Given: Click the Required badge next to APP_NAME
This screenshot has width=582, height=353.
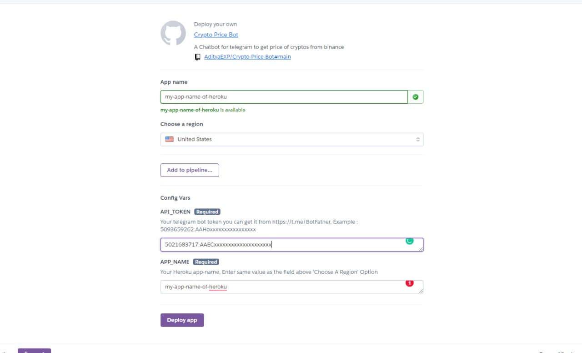Looking at the screenshot, I should click(206, 262).
